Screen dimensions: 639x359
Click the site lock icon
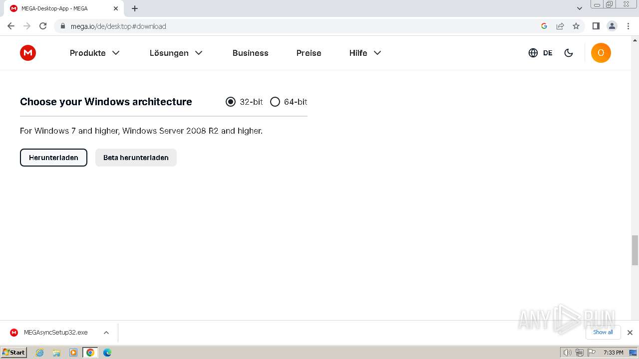coord(63,26)
